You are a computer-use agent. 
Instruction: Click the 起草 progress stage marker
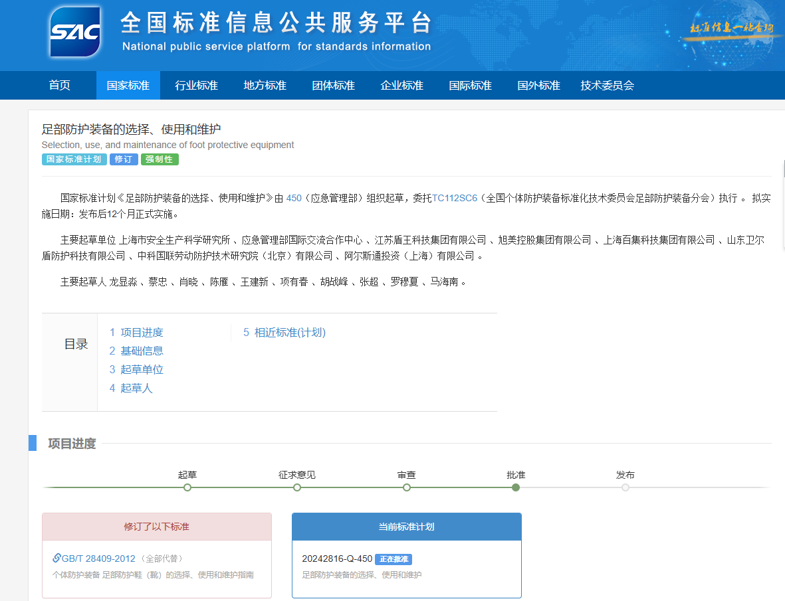[187, 487]
